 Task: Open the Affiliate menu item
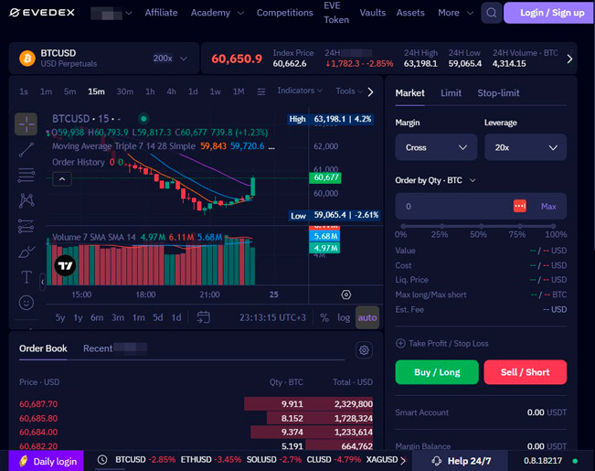tap(161, 13)
